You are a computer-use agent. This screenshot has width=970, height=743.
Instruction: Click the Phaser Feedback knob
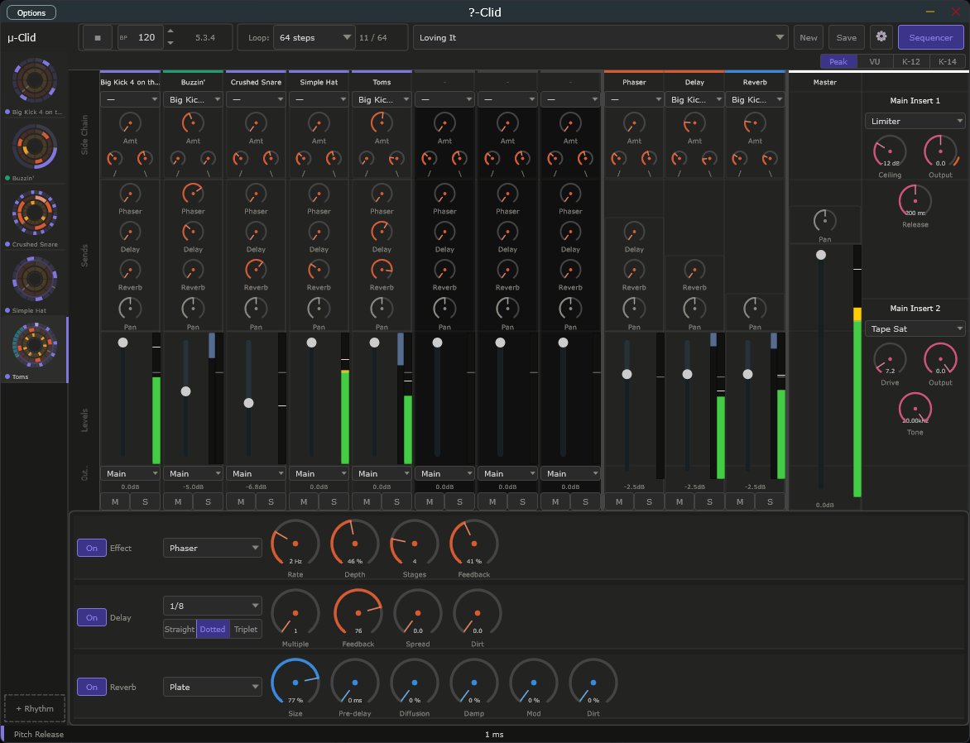tap(474, 544)
